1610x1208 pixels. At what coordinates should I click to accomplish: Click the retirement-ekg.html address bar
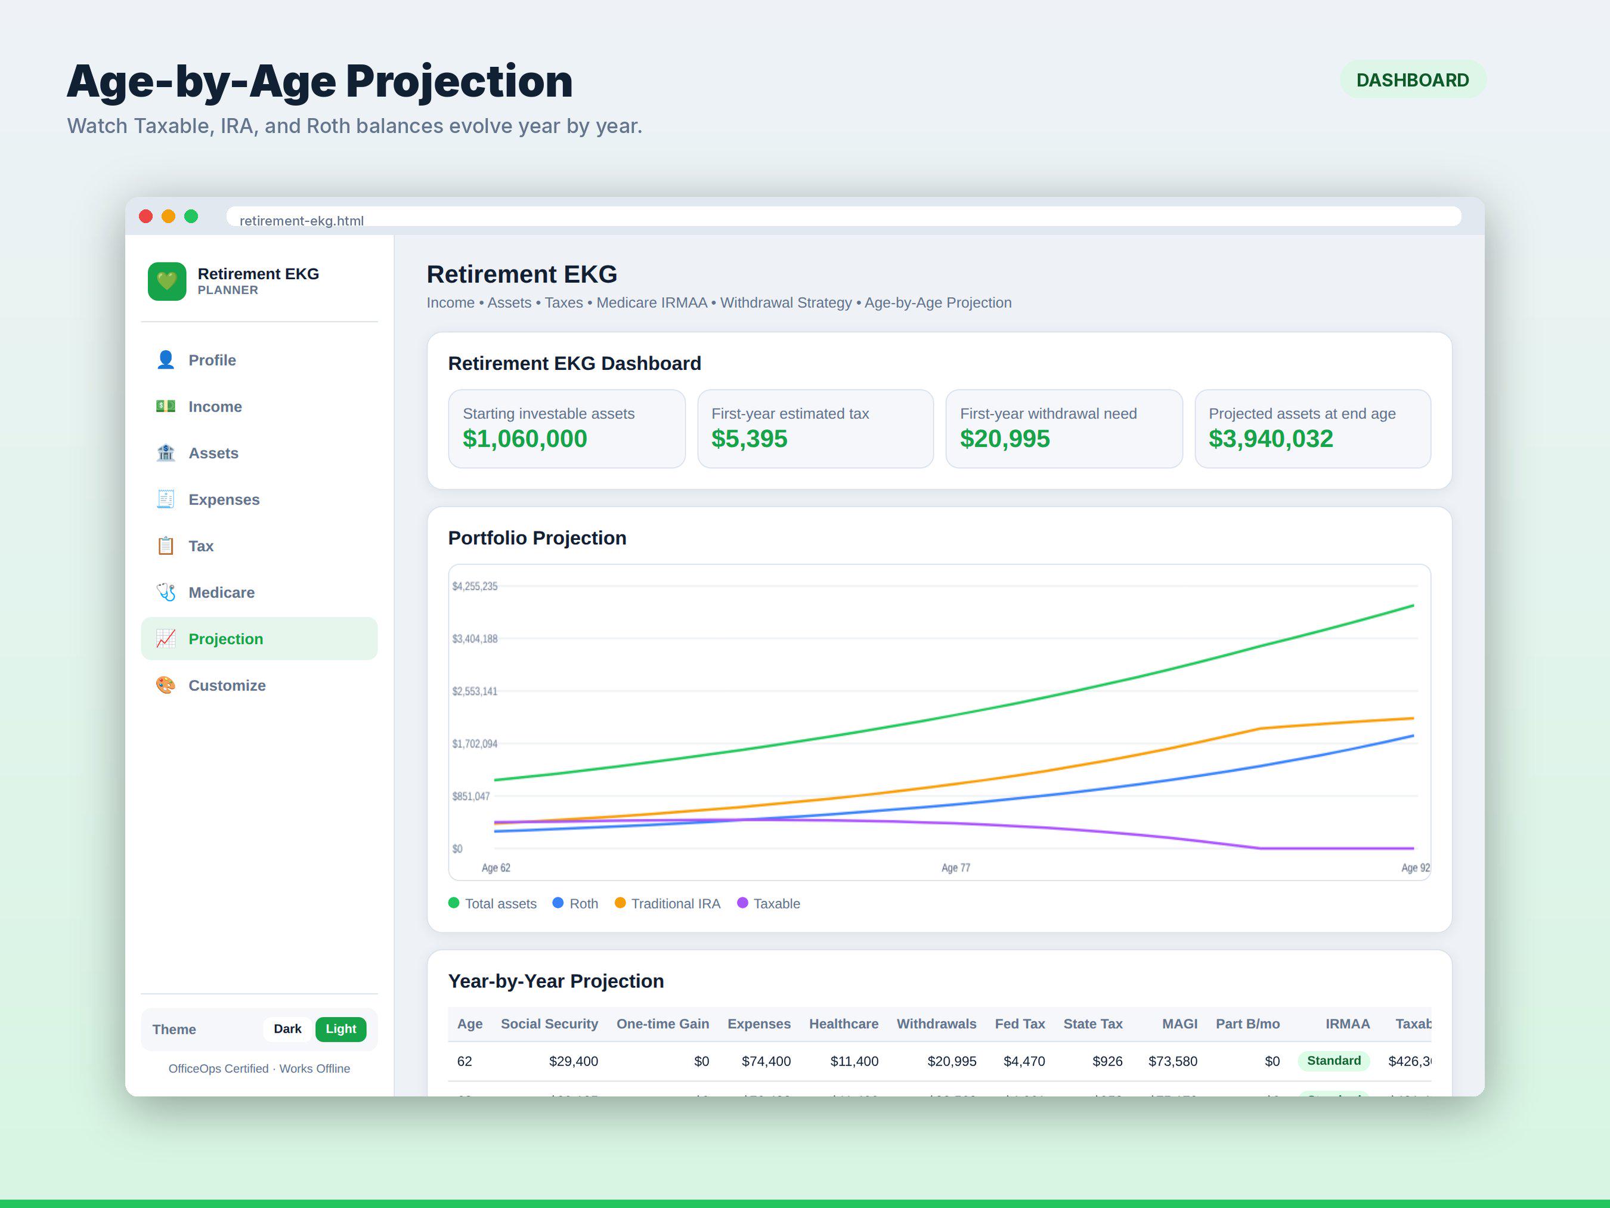click(x=844, y=217)
